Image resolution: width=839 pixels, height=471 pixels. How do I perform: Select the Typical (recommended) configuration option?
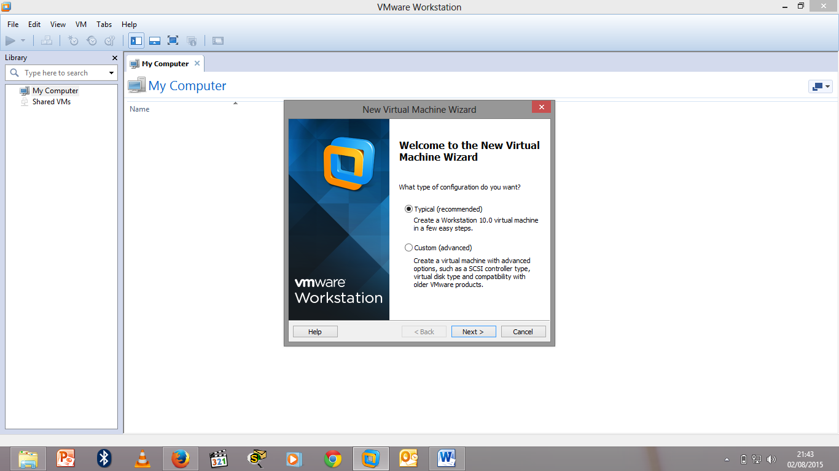(x=409, y=209)
